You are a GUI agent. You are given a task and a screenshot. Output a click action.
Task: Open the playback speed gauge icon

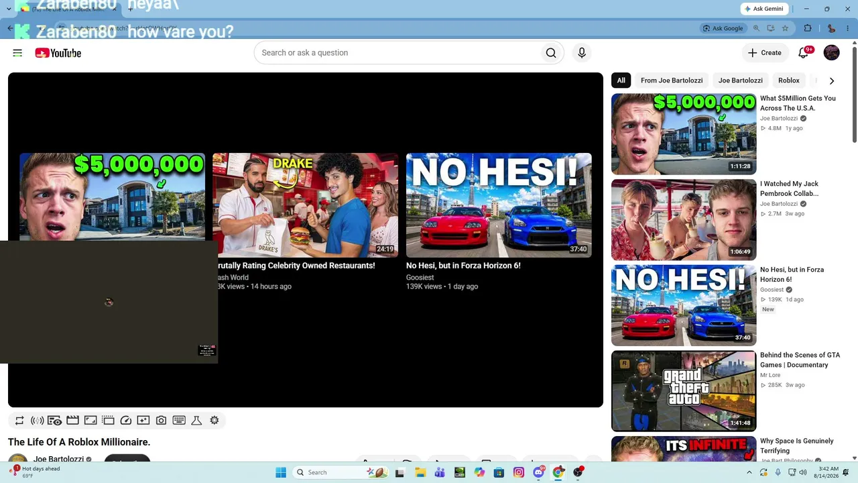pyautogui.click(x=125, y=421)
